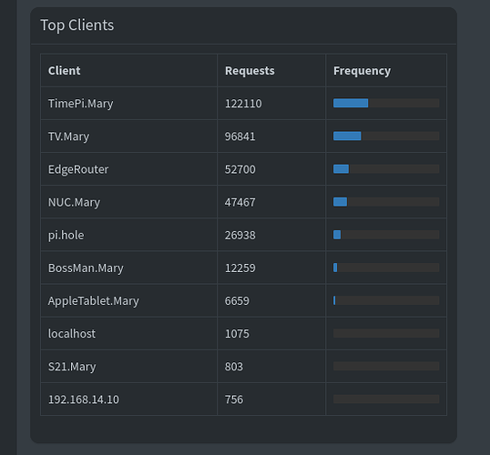Click the Top Clients panel title
Viewport: 490px width, 455px height.
coord(77,25)
